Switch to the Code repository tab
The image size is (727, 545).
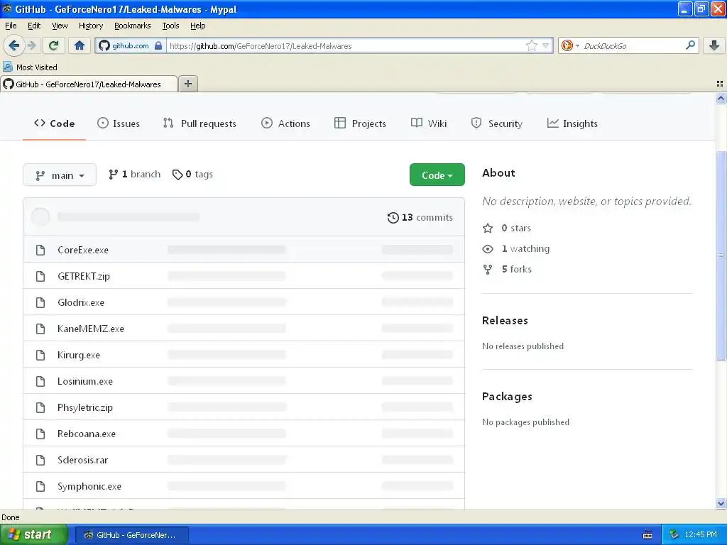tap(54, 123)
